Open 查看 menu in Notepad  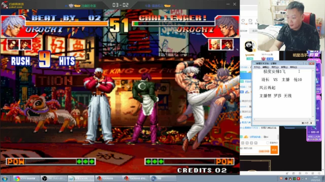(284, 67)
